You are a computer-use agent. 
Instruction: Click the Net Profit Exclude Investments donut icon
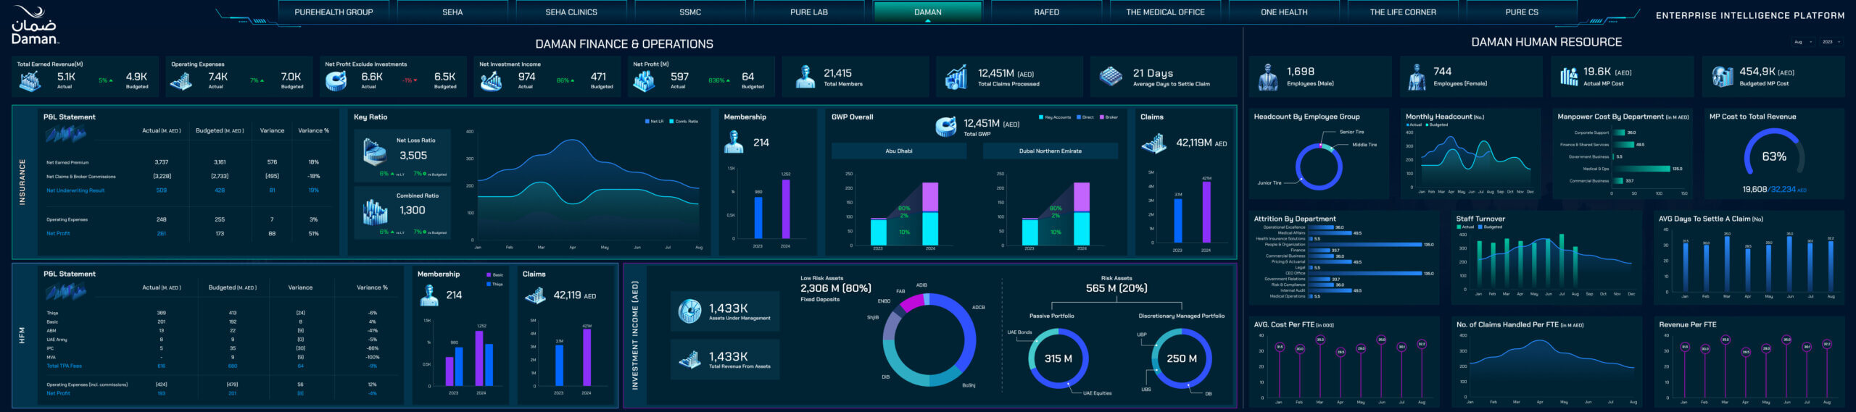coord(336,81)
